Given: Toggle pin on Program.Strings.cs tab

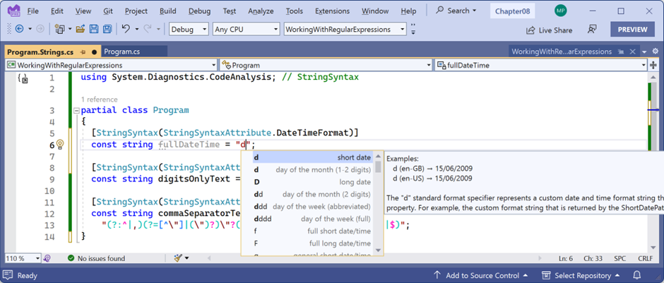Looking at the screenshot, I should (x=83, y=52).
